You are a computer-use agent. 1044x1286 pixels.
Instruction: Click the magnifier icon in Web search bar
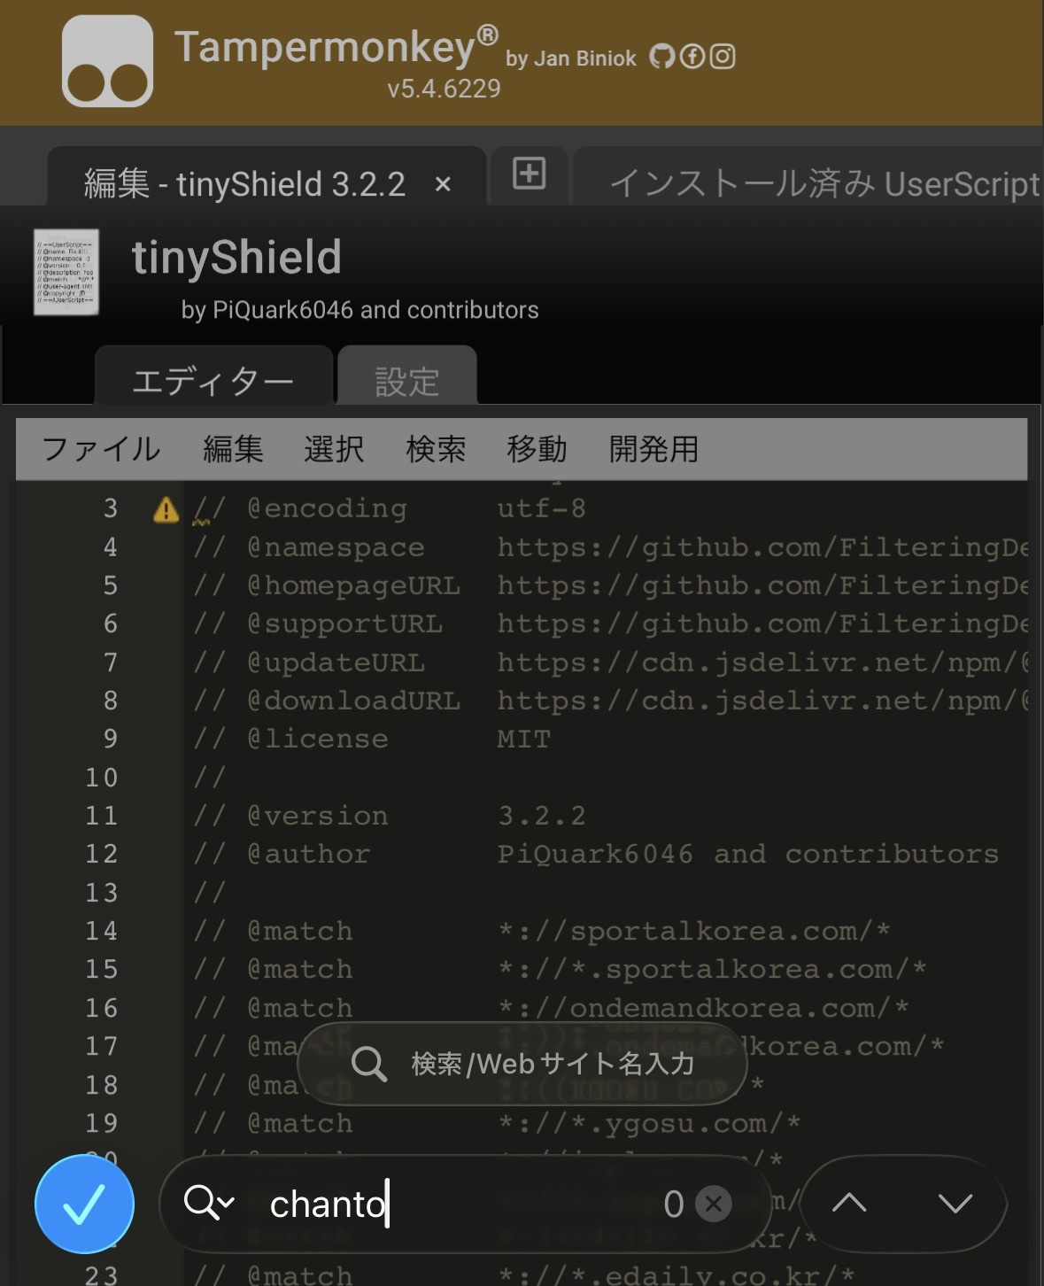368,1064
